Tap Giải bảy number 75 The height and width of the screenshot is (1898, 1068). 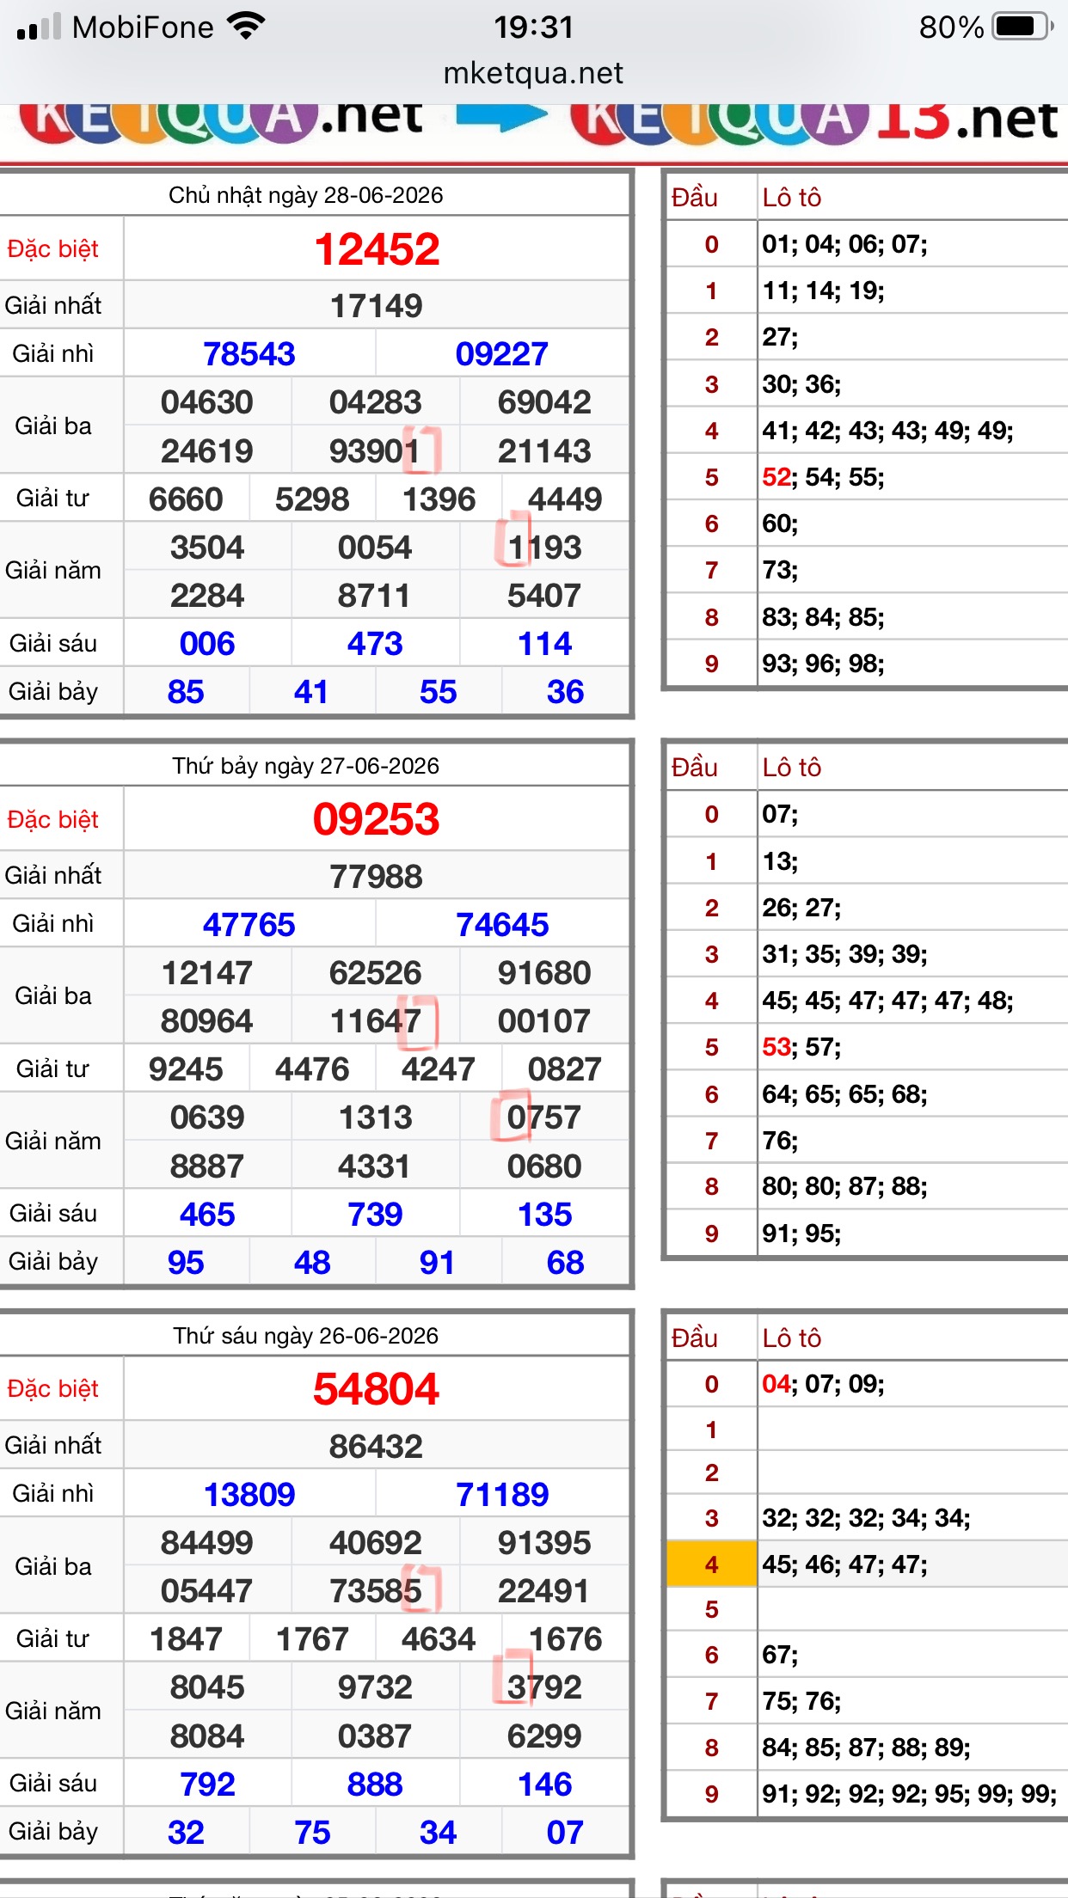tap(312, 1833)
